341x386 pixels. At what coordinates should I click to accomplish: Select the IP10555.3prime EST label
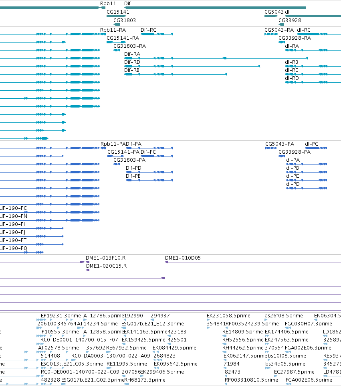pyautogui.click(x=59, y=332)
